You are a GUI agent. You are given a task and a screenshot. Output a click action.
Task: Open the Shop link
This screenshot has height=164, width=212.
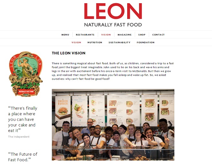point(142,35)
